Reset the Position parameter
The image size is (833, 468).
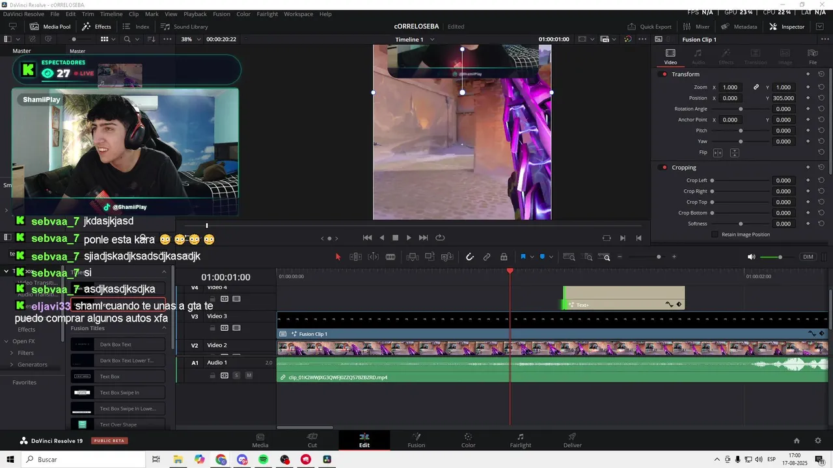(821, 98)
